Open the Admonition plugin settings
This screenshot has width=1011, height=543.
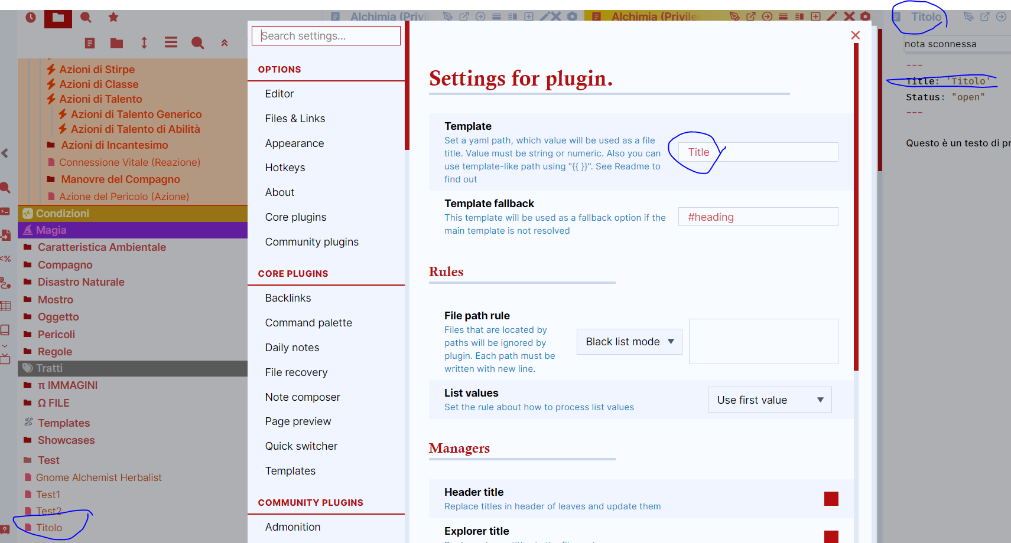coord(292,526)
